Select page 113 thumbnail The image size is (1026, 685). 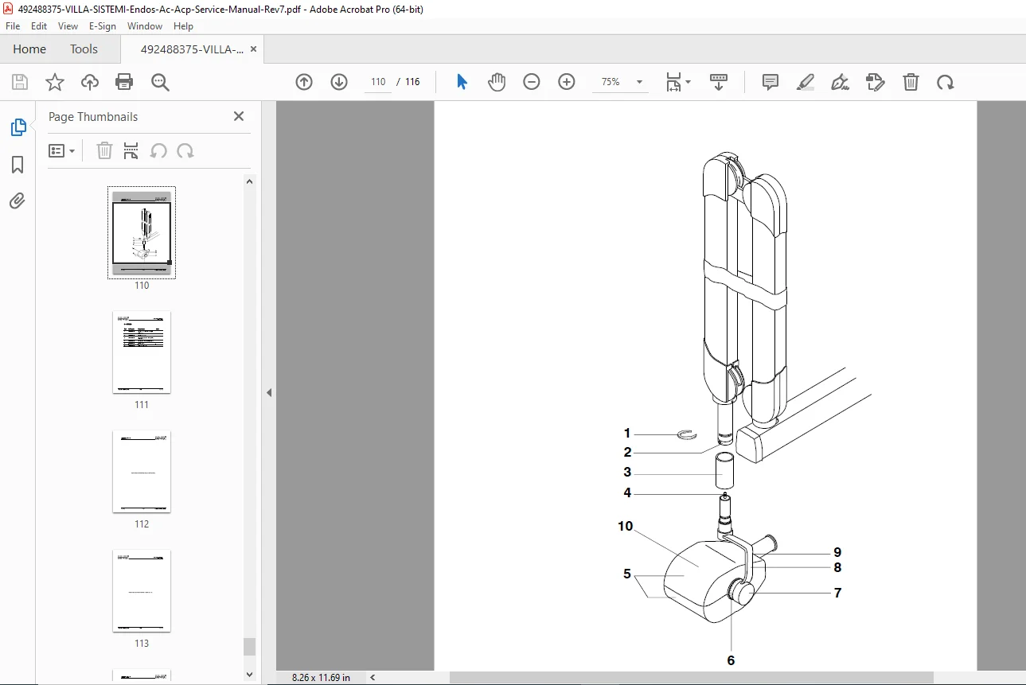pyautogui.click(x=142, y=590)
